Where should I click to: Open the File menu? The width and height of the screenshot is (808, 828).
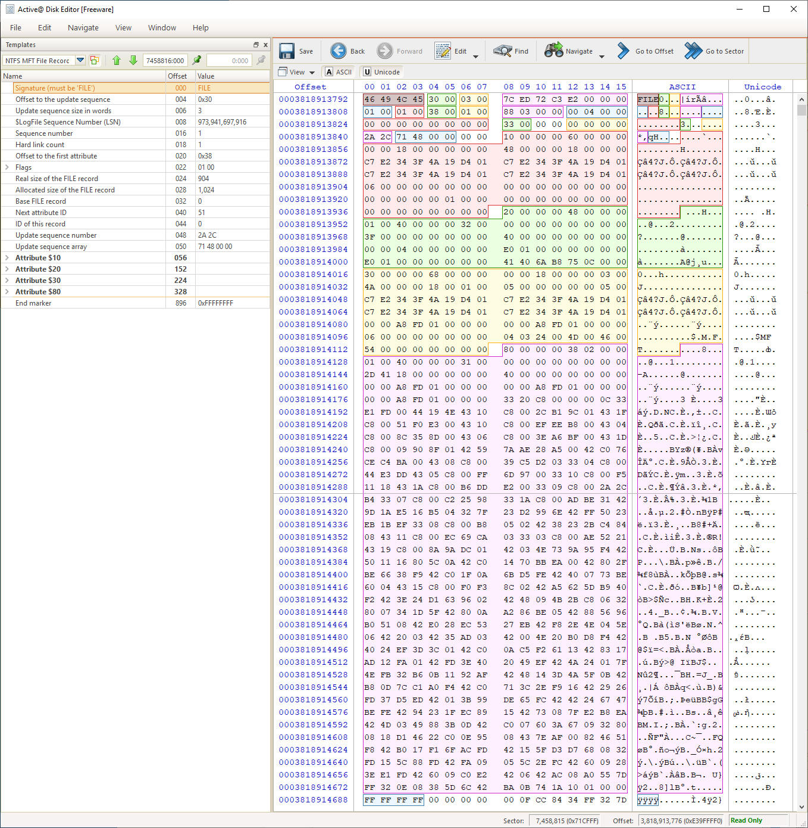(16, 27)
